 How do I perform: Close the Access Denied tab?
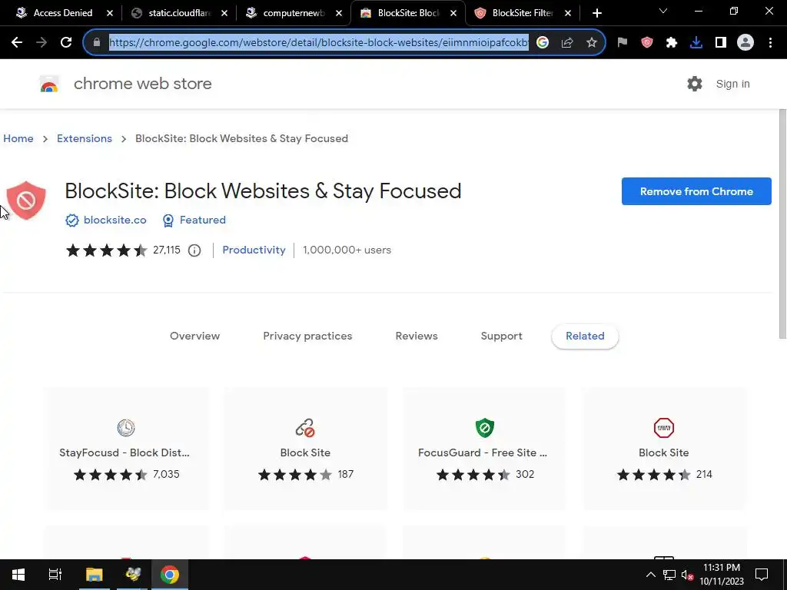pyautogui.click(x=110, y=13)
